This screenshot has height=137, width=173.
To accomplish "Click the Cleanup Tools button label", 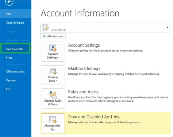I will (x=53, y=79).
